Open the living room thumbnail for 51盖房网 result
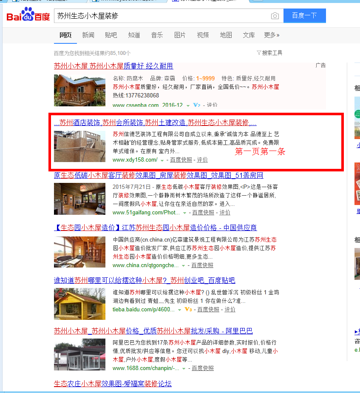Viewport: 360px width, 393px height. click(79, 199)
